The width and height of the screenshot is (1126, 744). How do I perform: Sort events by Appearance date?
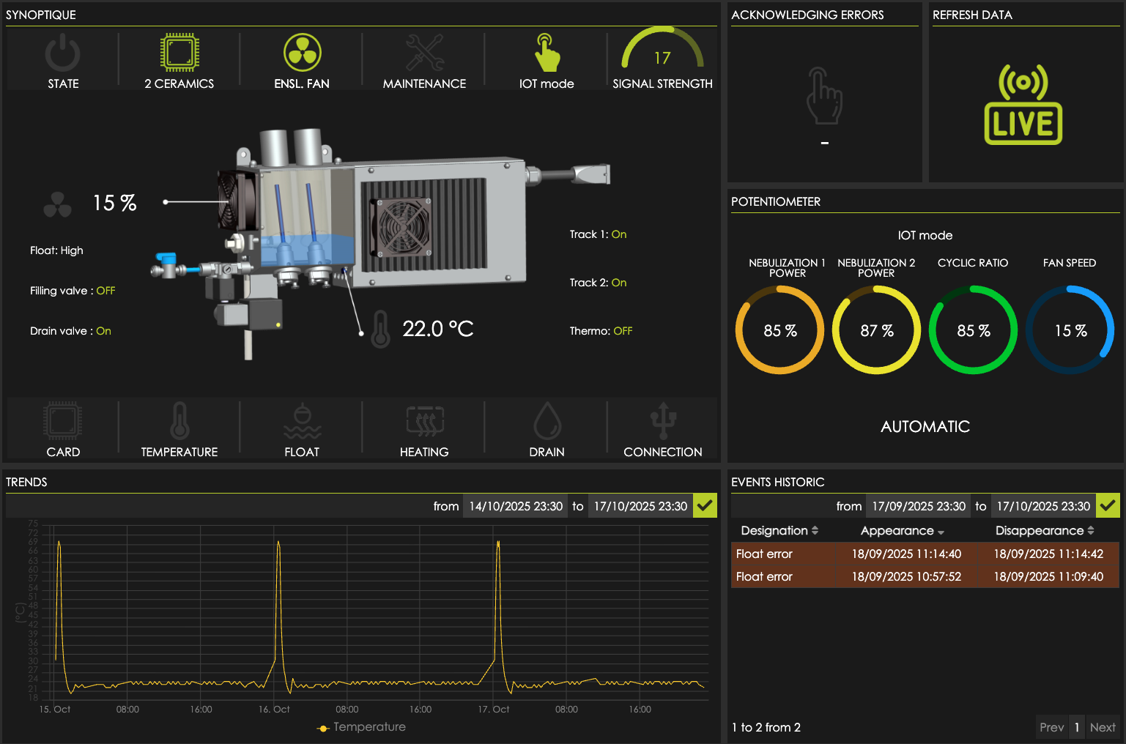tap(901, 530)
